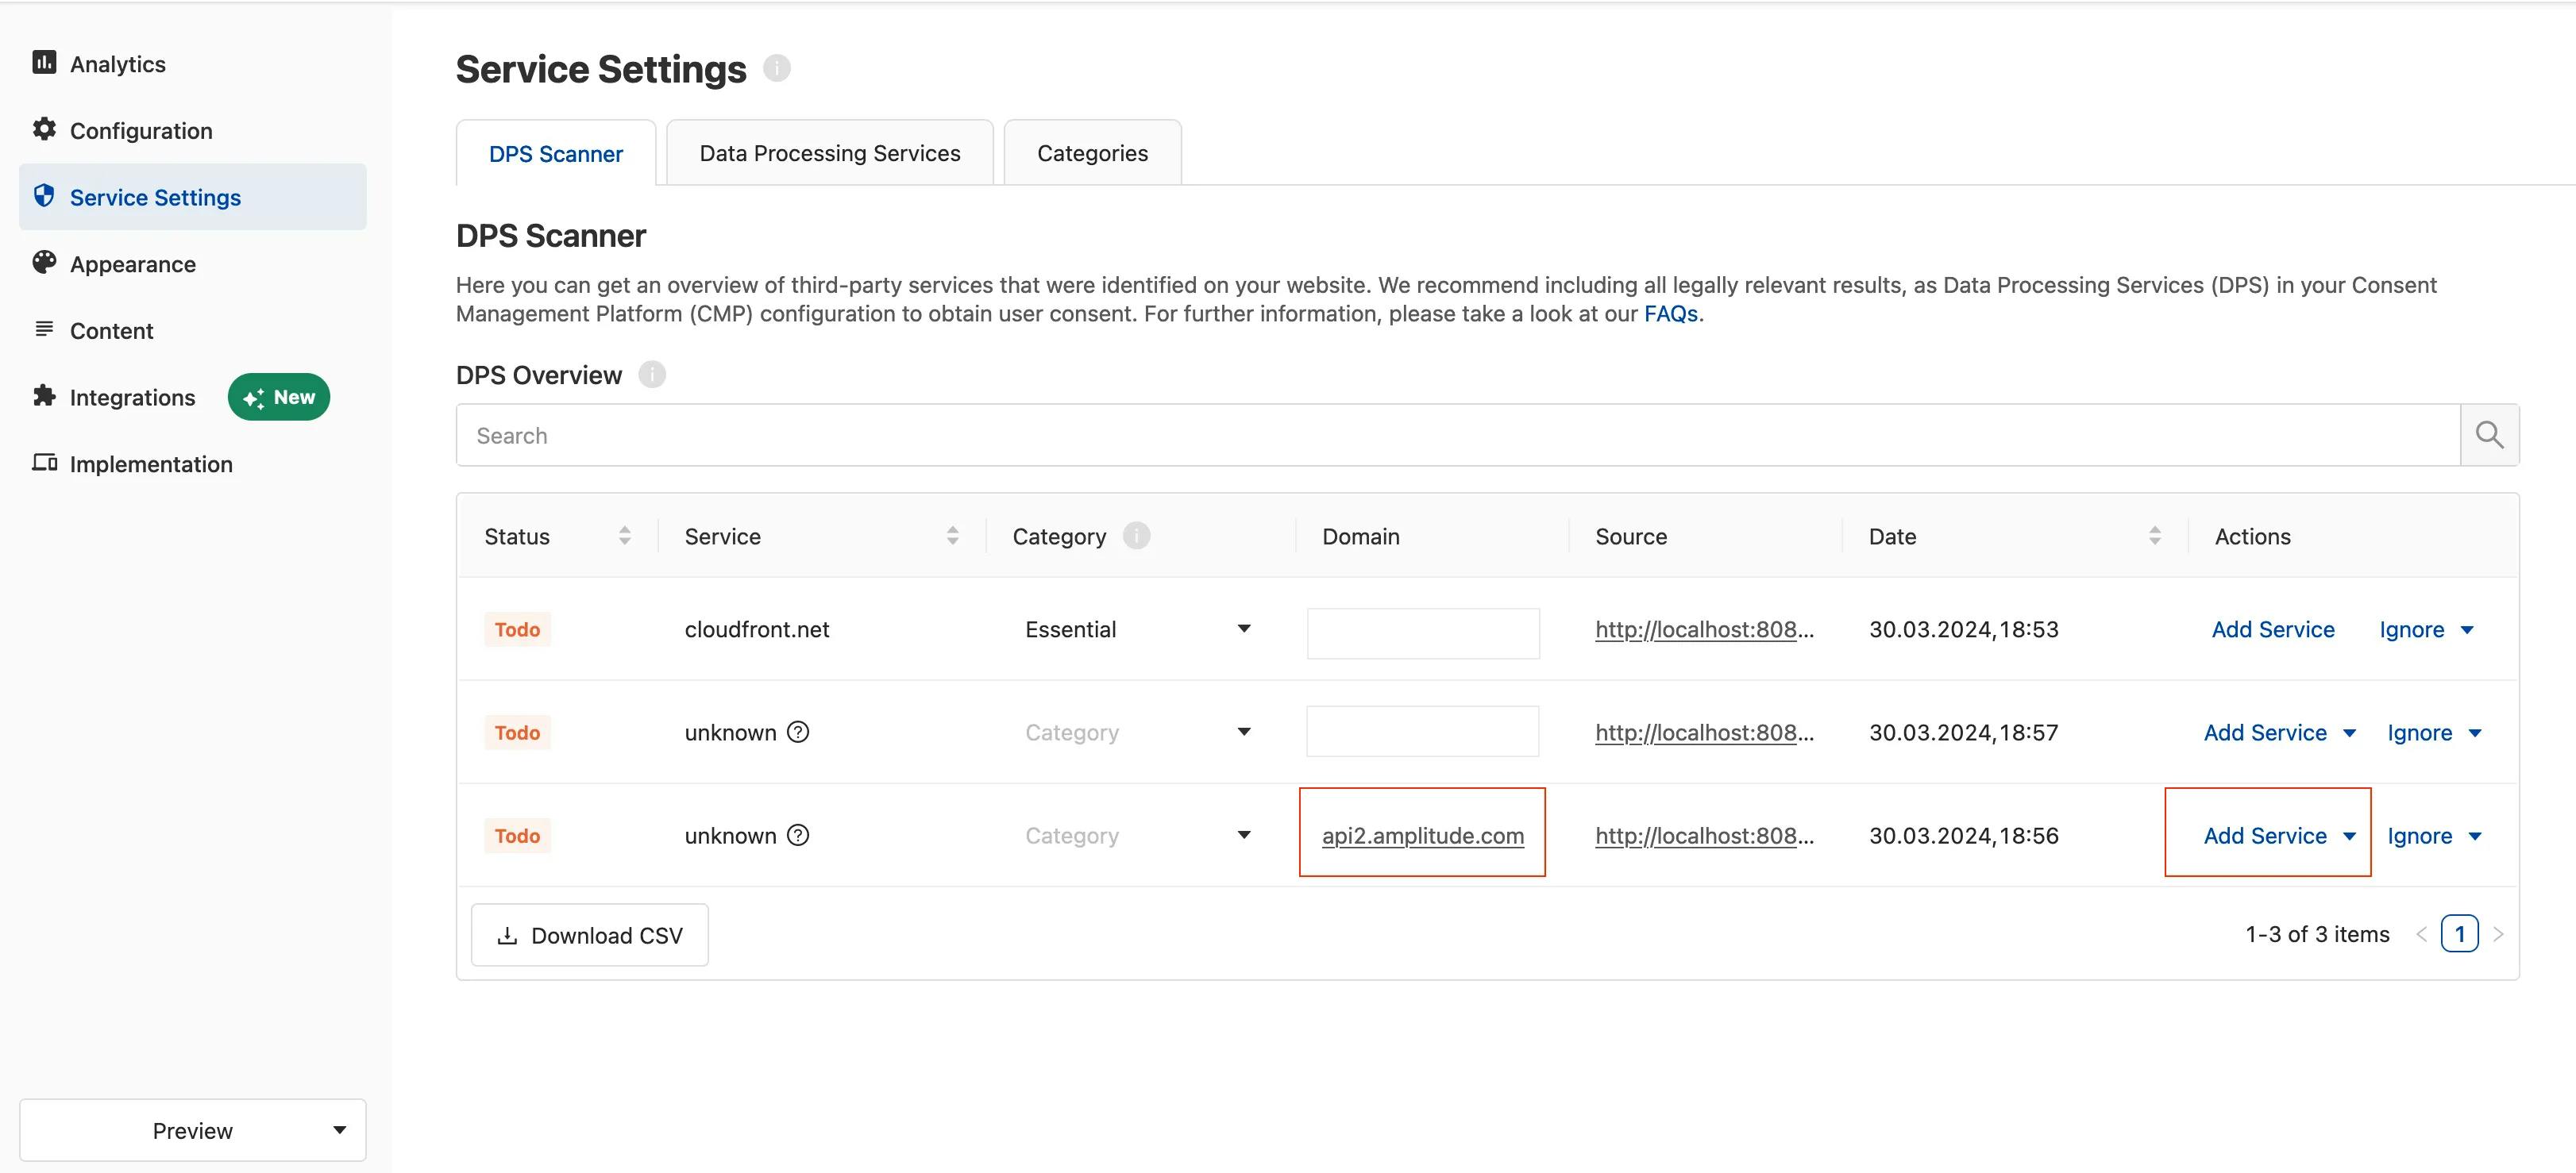Click the Appearance palette icon
Image resolution: width=2576 pixels, height=1173 pixels.
44,263
